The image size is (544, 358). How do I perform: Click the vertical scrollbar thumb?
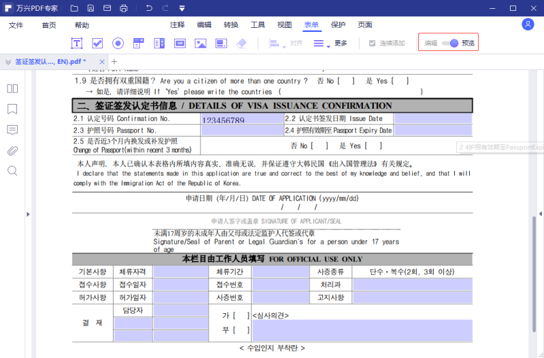(x=534, y=274)
